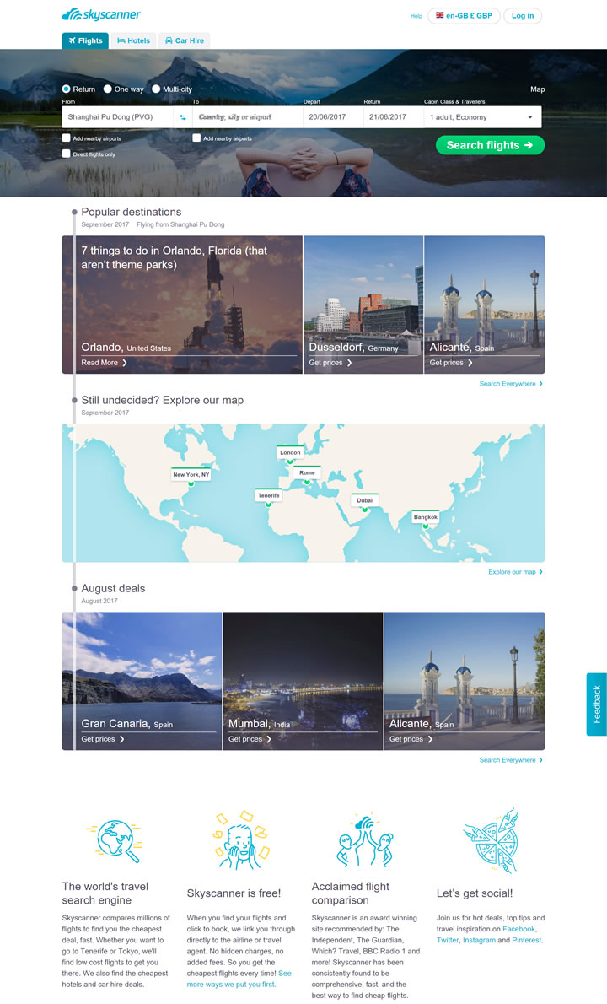Open the Car Hire tab
607x1004 pixels.
184,40
